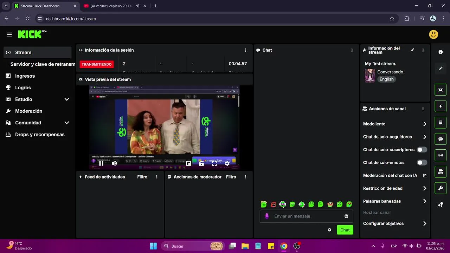This screenshot has height=253, width=450.
Task: Open Modo lento options arrow
Action: click(x=425, y=124)
